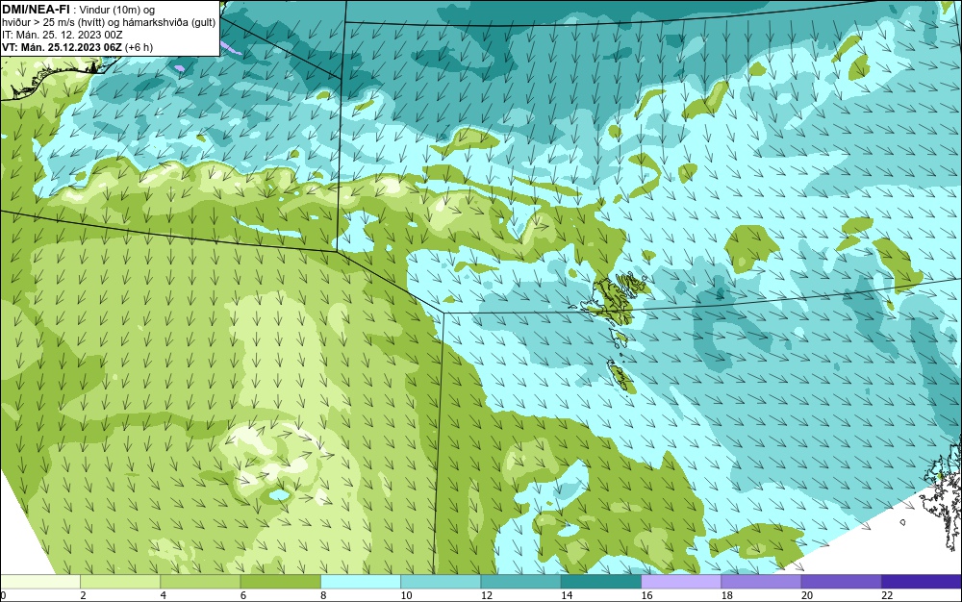Click the legend scale label 6
The image size is (962, 602).
(243, 595)
